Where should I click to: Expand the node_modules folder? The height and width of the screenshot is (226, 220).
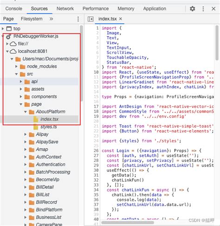coord(16,66)
